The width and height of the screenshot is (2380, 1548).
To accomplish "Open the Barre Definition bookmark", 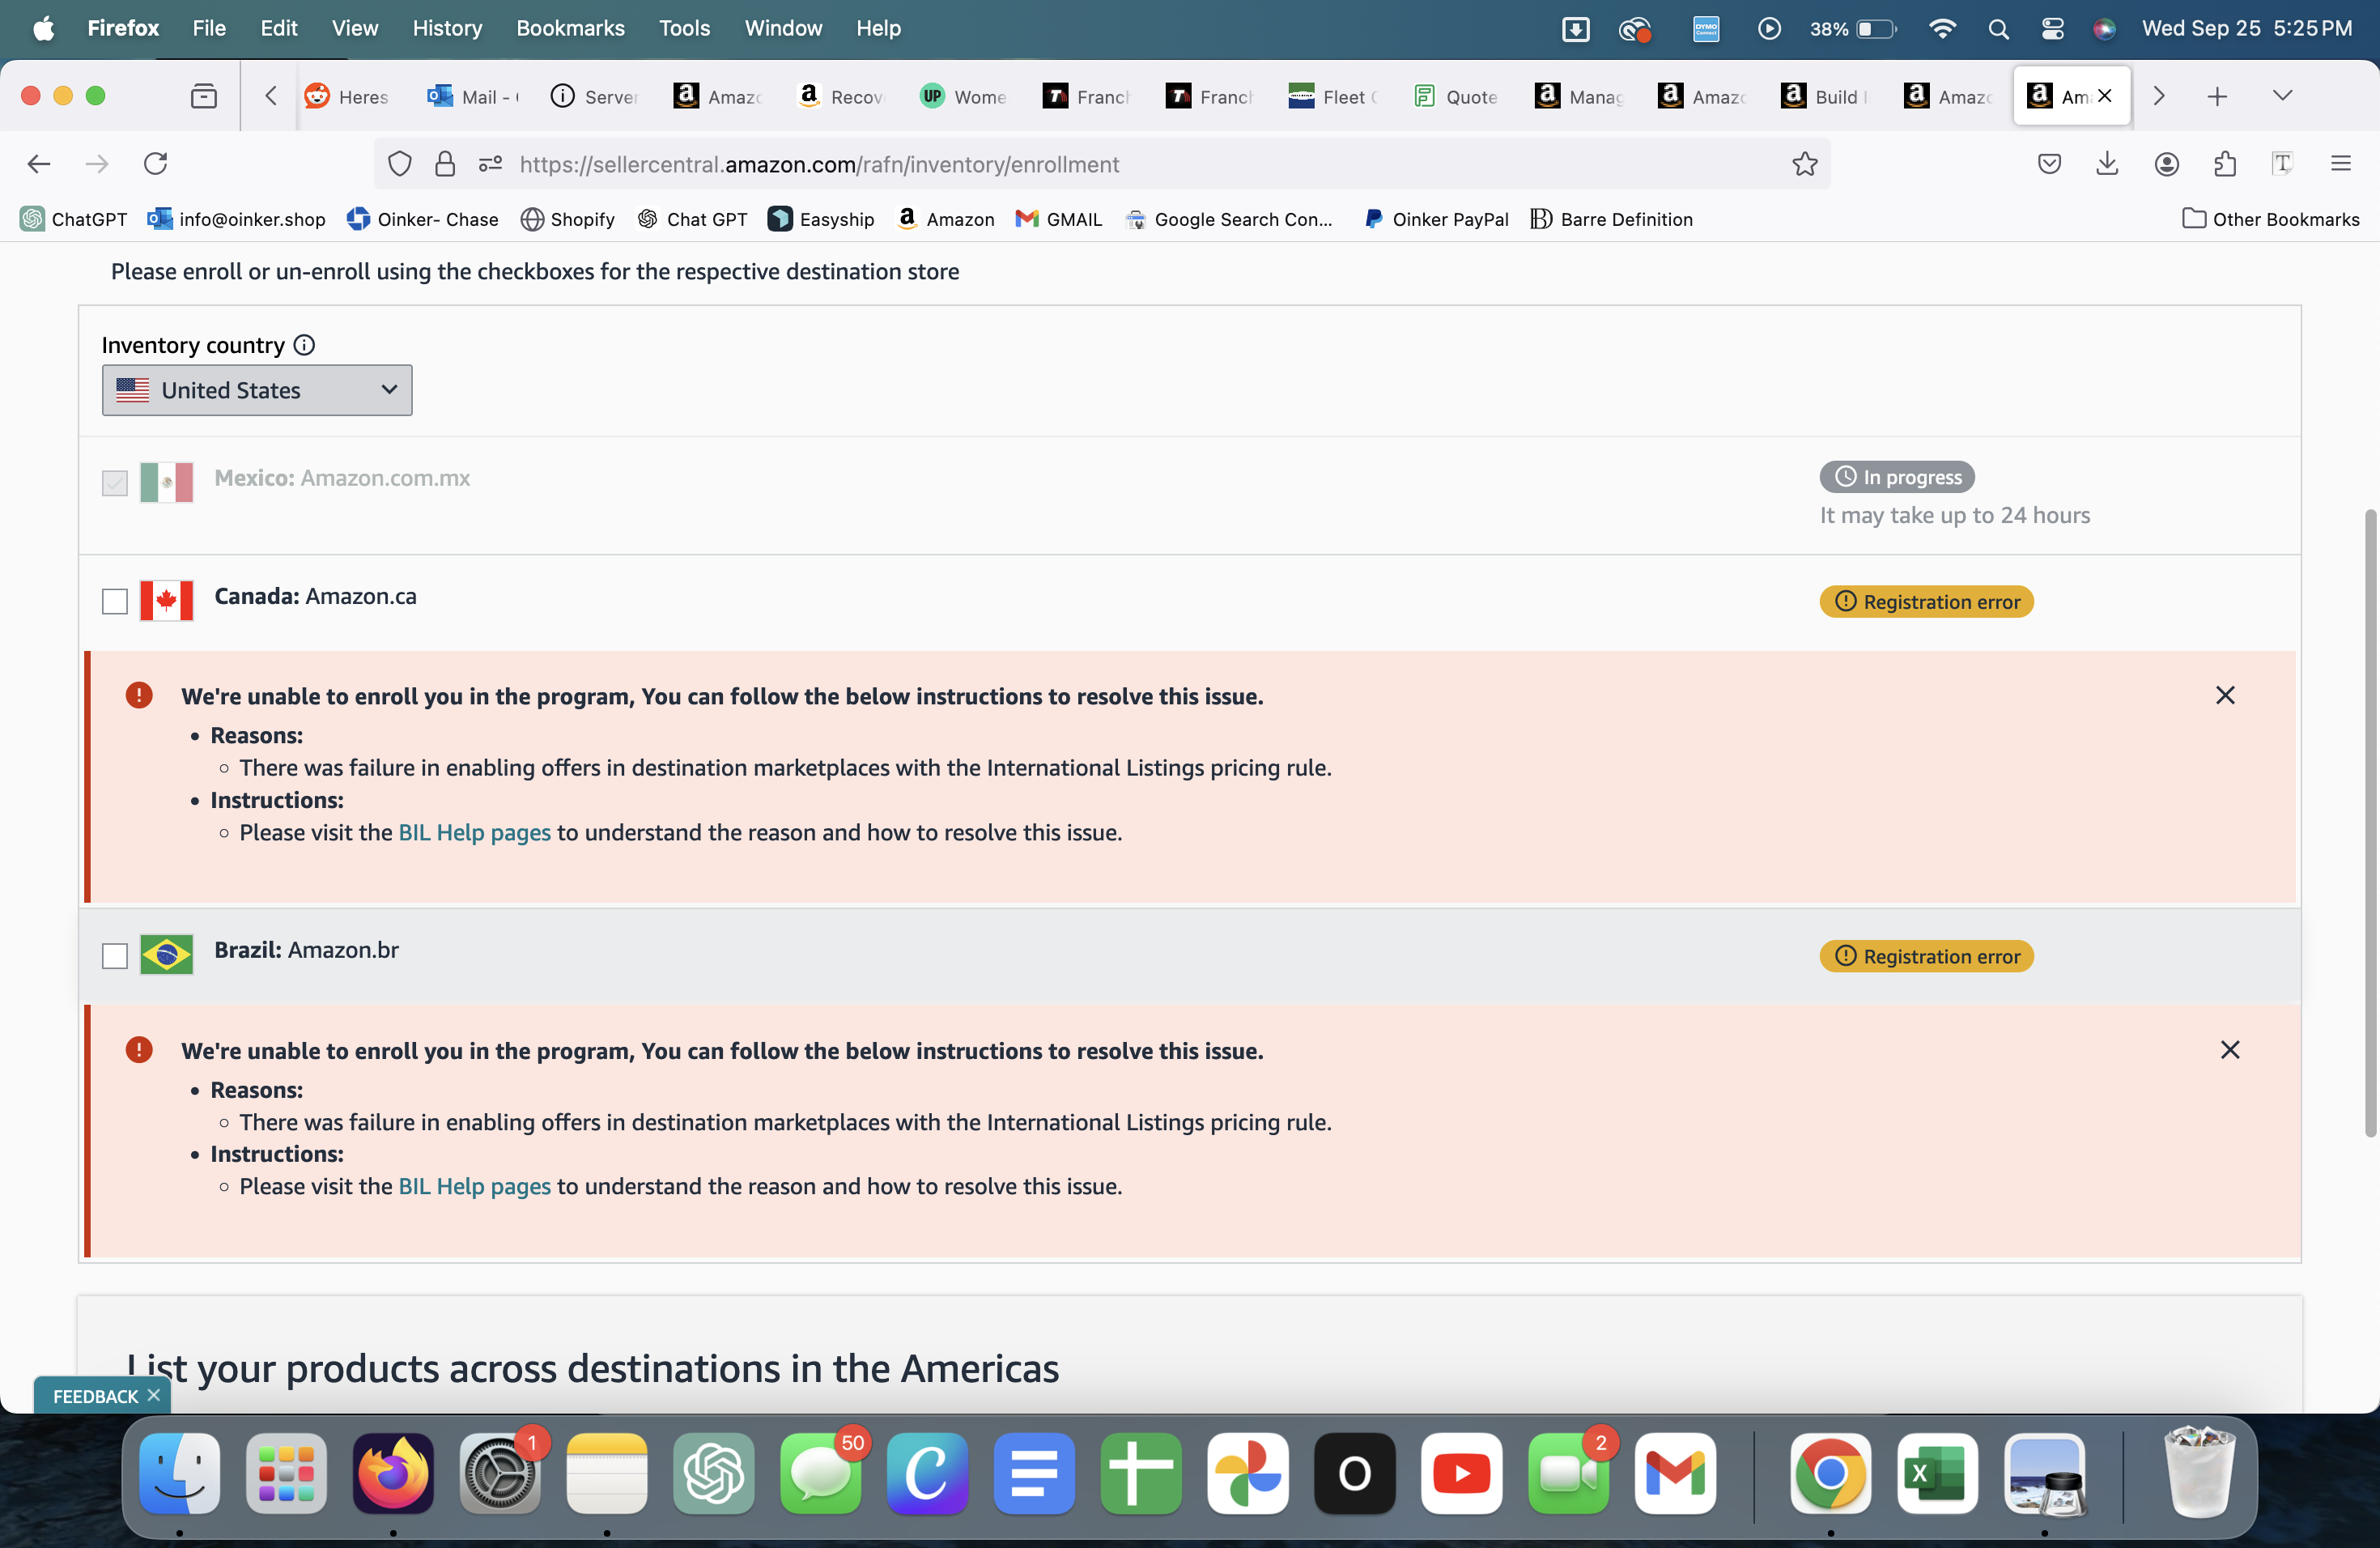I will click(x=1611, y=219).
